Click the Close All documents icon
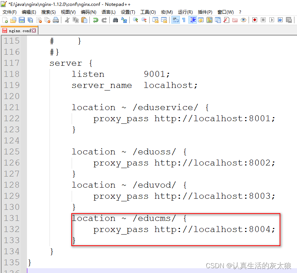The image size is (297, 273). 47,20
